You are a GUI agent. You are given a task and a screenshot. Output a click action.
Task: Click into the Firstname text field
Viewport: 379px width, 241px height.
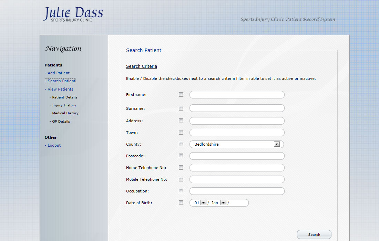click(x=237, y=95)
